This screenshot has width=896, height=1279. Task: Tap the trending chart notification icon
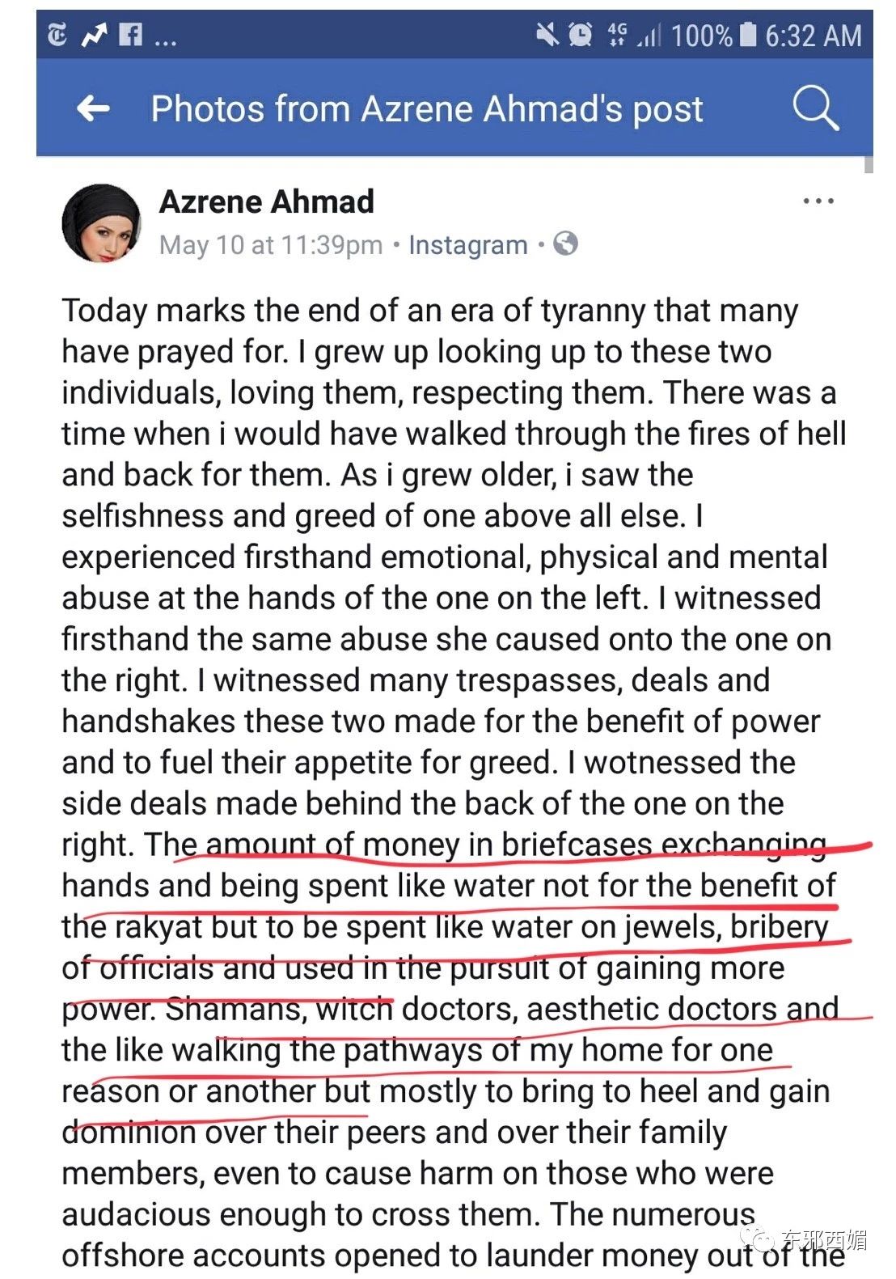coord(94,36)
